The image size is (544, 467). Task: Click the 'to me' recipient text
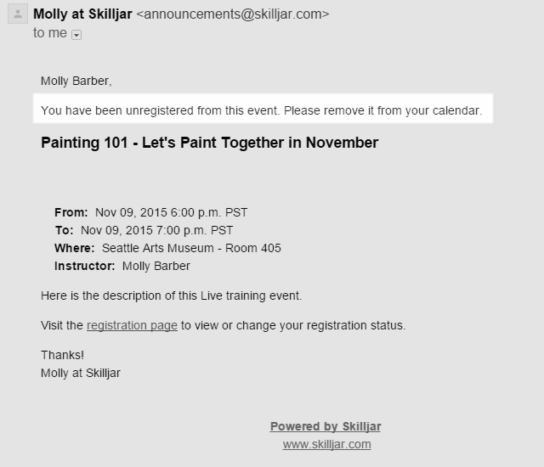point(49,33)
